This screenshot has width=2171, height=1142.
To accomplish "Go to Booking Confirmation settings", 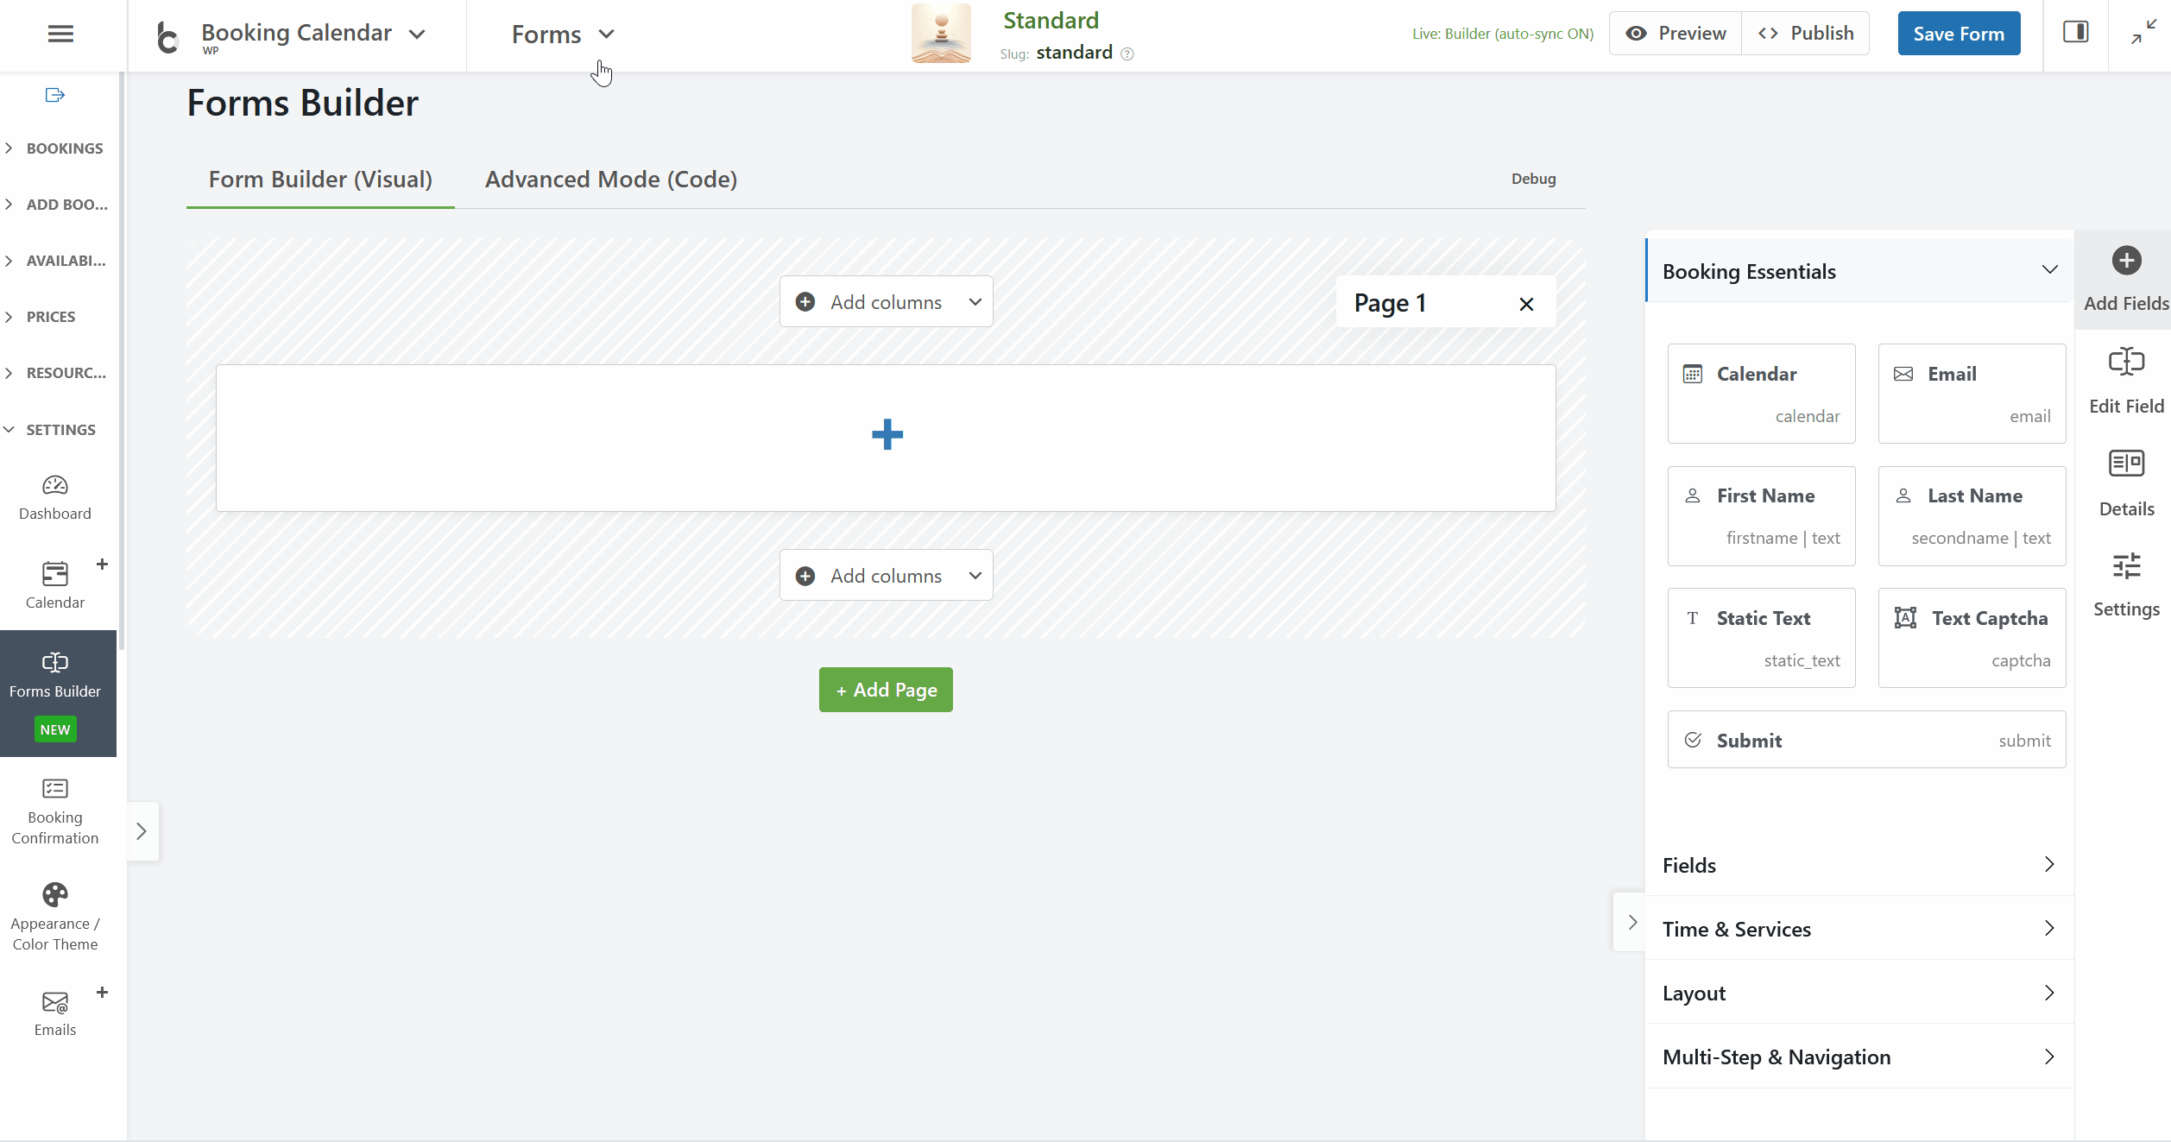I will pyautogui.click(x=55, y=811).
